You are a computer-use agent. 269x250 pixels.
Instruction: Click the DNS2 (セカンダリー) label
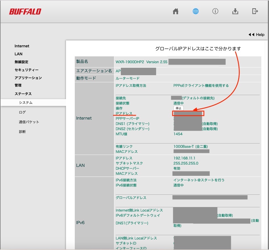coord(133,129)
